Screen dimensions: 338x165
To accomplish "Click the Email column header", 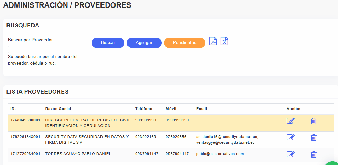I will pos(202,109).
